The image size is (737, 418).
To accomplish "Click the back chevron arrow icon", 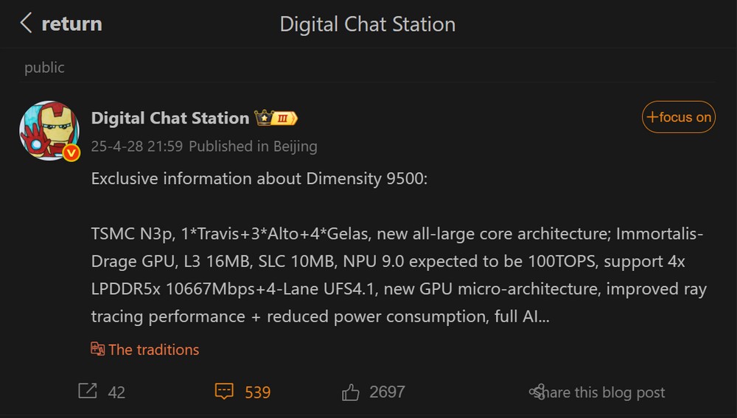I will coord(27,24).
